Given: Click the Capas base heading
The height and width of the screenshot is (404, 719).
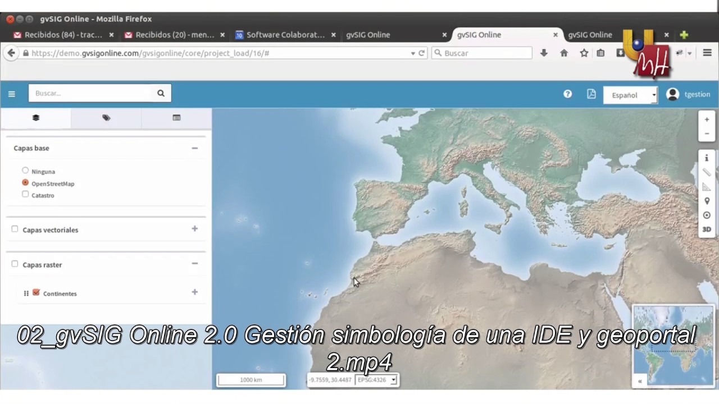Looking at the screenshot, I should pyautogui.click(x=31, y=148).
